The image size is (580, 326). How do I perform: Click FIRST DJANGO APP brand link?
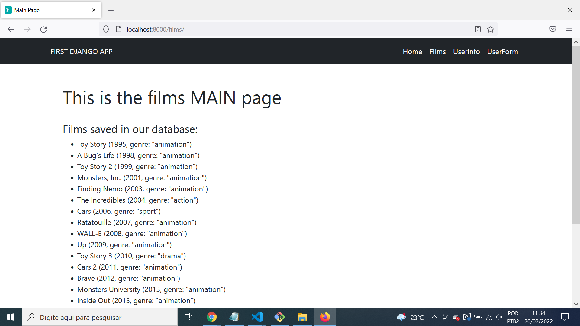tap(82, 52)
